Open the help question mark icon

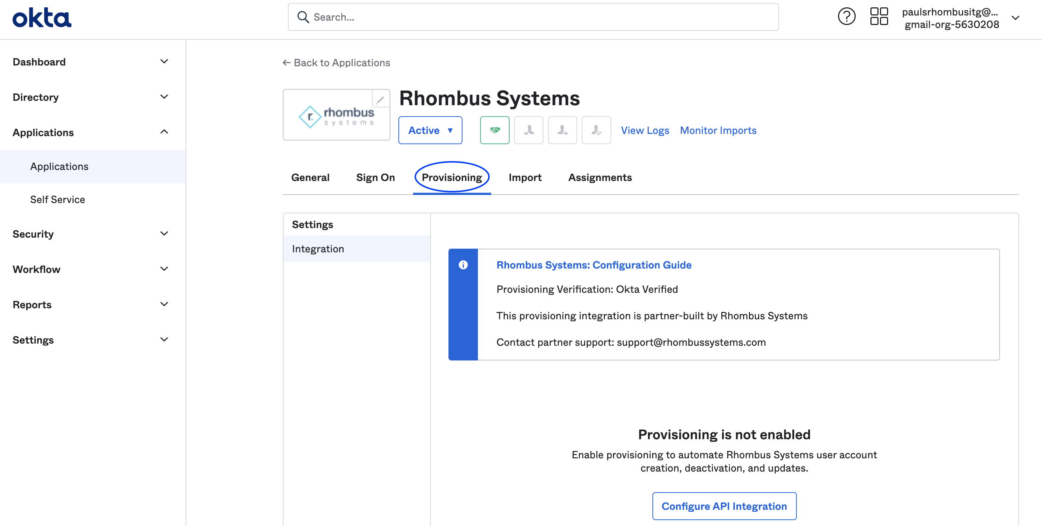click(x=846, y=17)
